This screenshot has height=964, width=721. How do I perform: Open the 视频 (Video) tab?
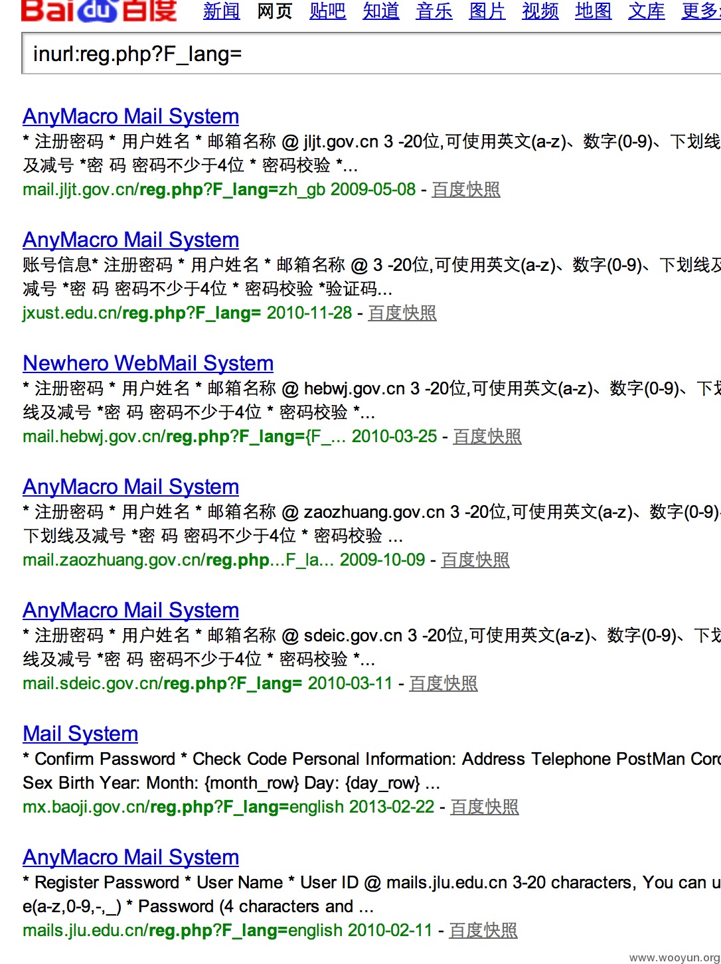[x=540, y=11]
